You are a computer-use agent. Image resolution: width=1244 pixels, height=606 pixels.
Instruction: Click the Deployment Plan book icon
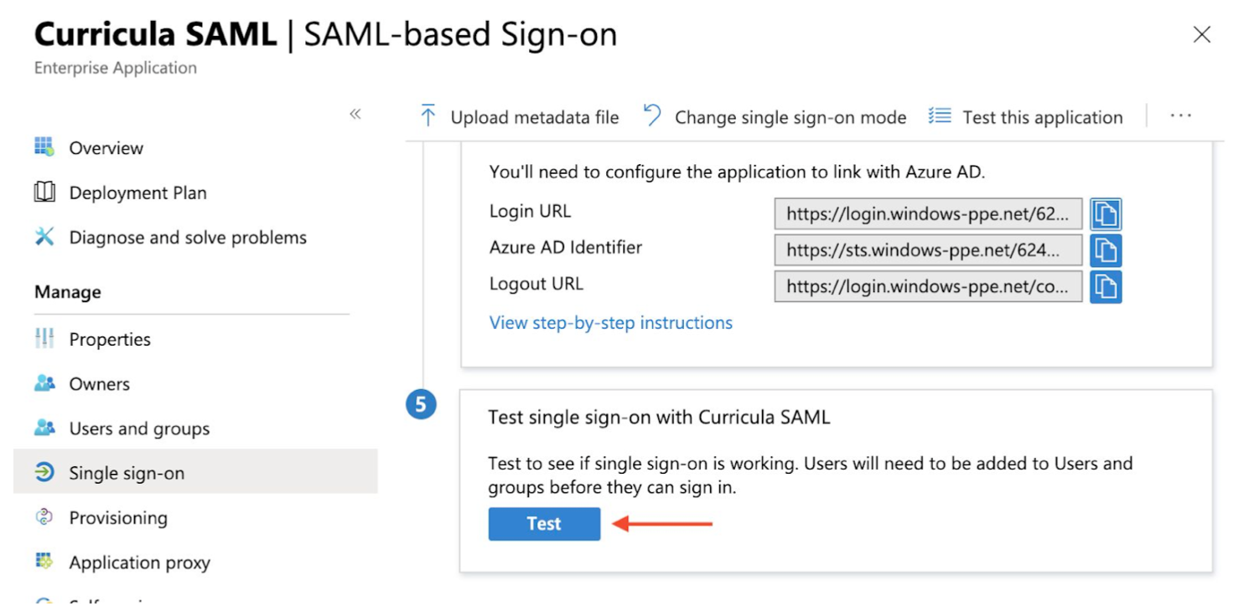click(x=44, y=193)
